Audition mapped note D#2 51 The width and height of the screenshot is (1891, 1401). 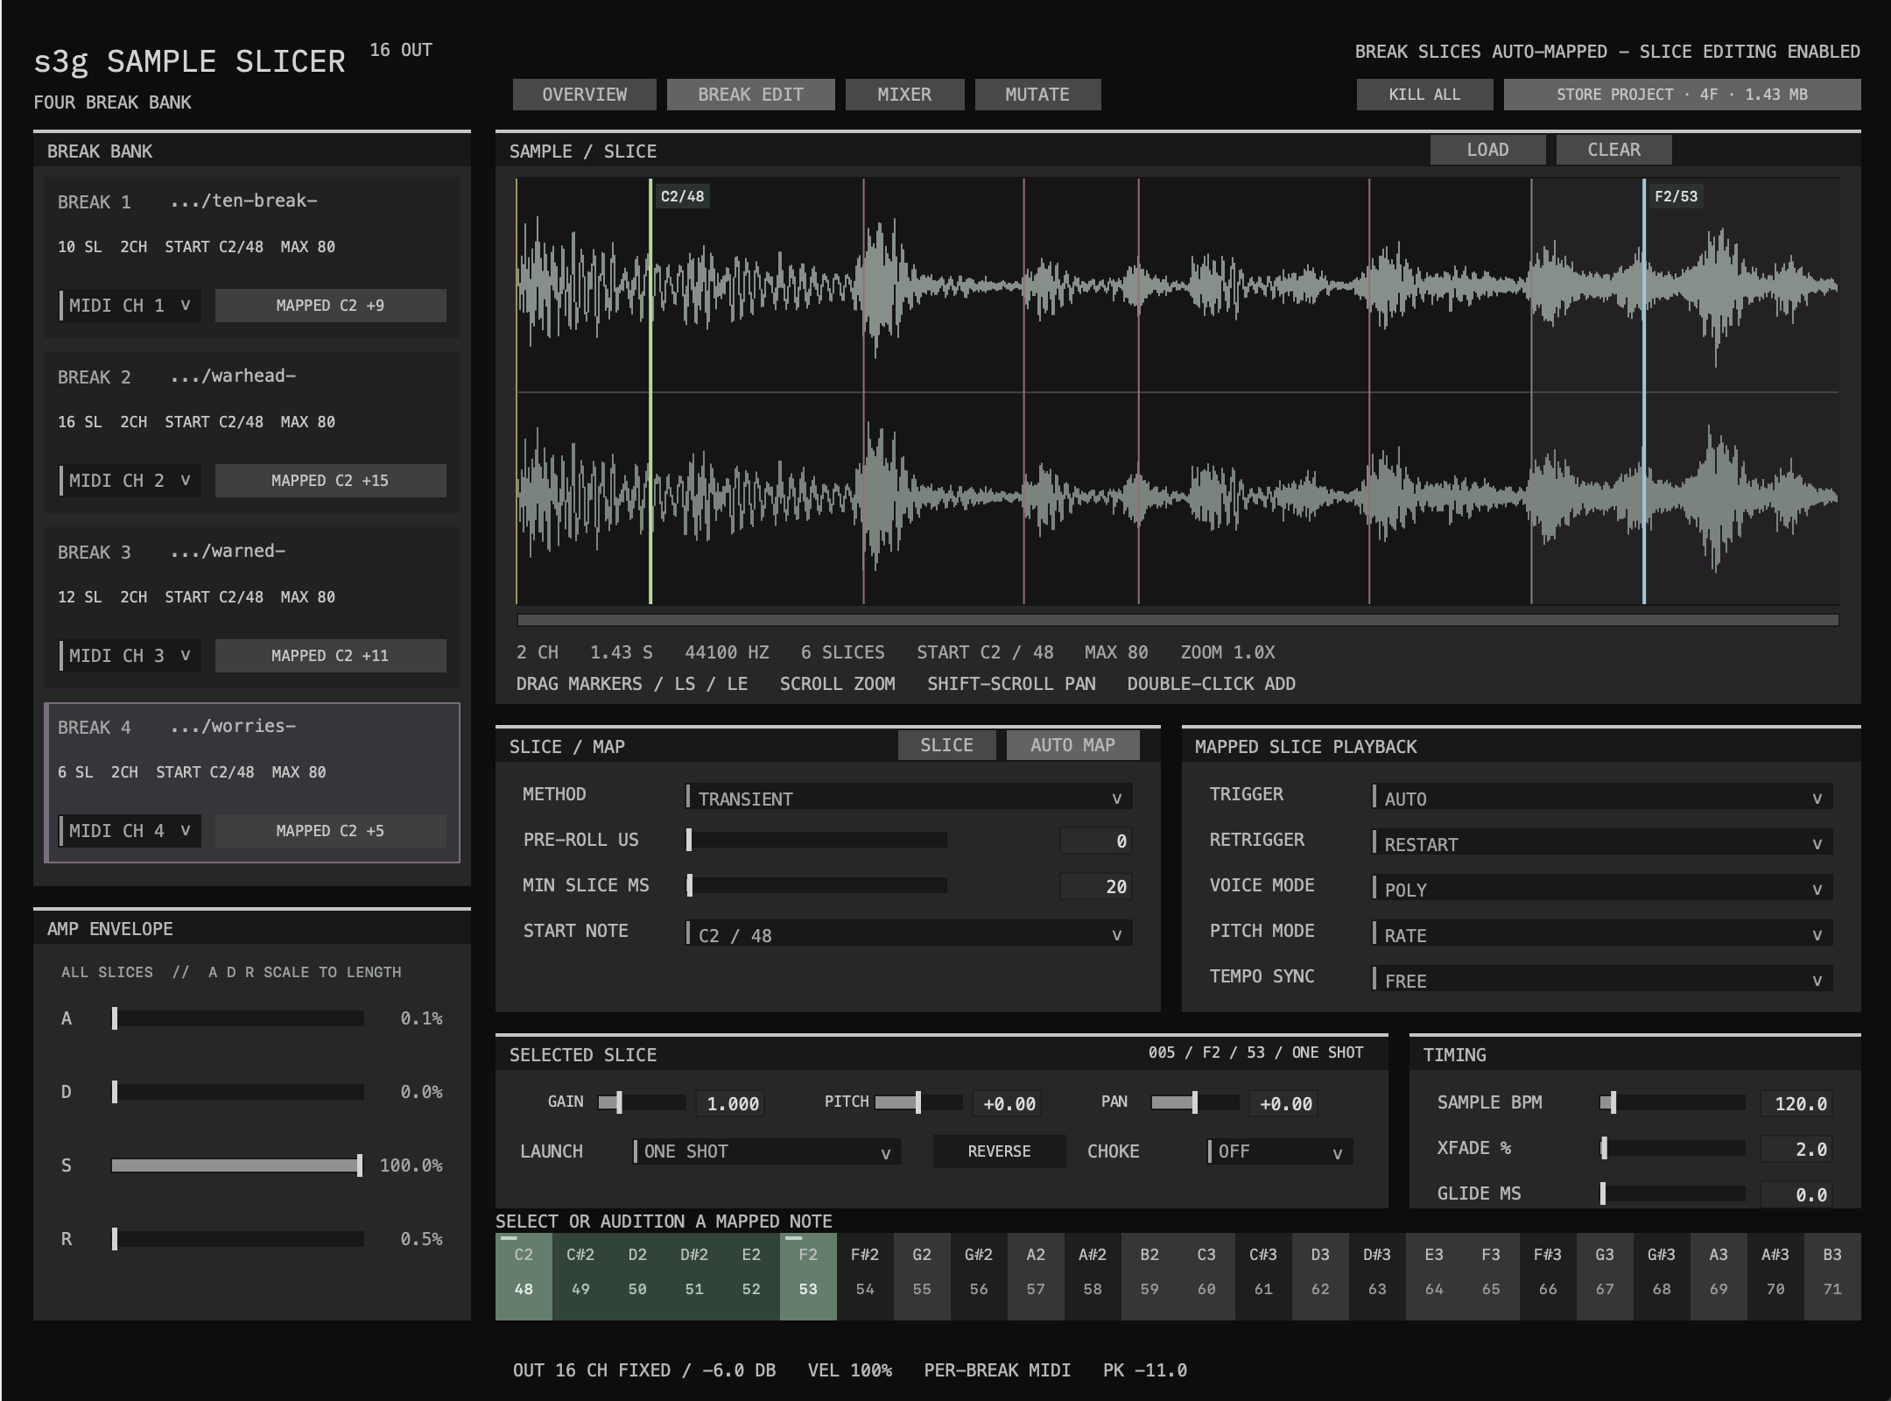click(694, 1276)
